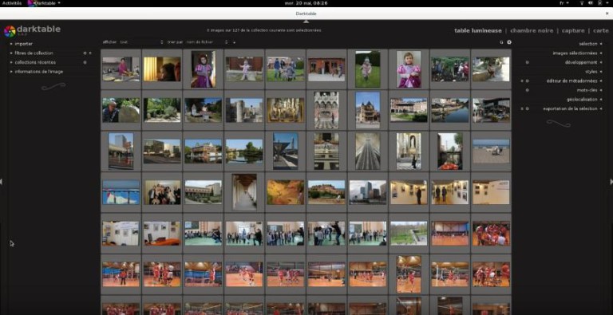Toggle the left side panel arrow
Screen dimensions: 613x315
coord(1,181)
